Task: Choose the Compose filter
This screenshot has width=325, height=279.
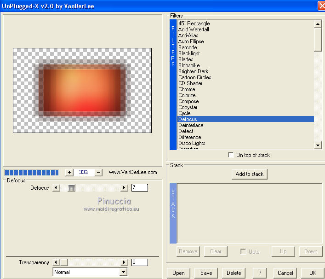Action: click(245, 101)
